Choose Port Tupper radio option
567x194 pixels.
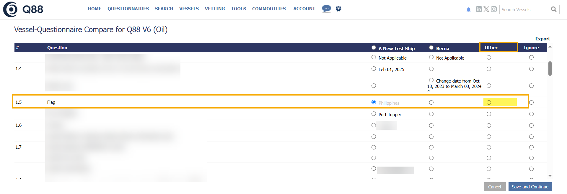pos(374,114)
